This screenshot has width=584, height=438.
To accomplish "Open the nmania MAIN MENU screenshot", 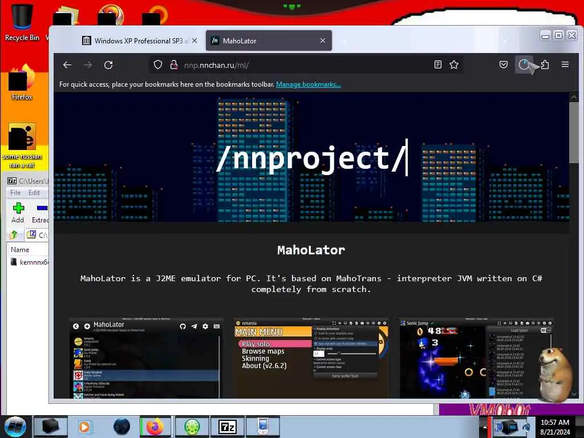I will [311, 358].
